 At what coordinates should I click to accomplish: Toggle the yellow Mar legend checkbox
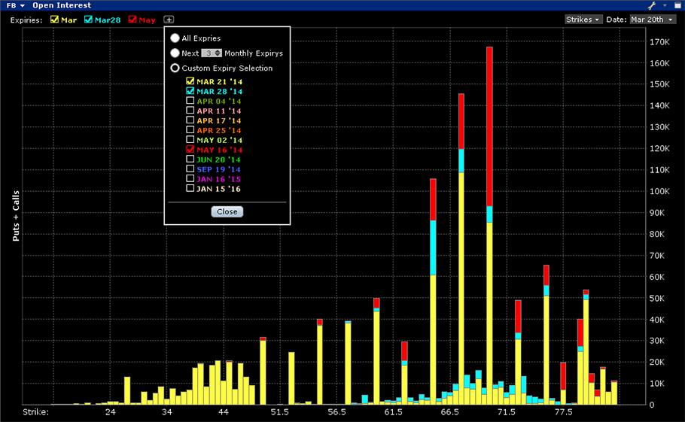click(55, 20)
